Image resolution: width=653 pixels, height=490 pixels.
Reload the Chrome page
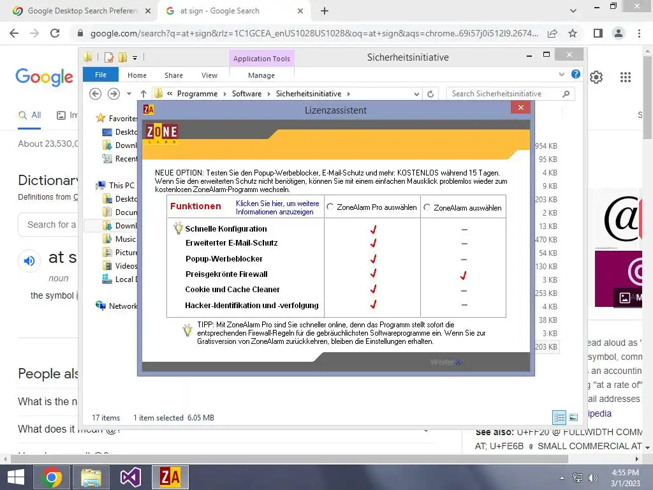click(x=55, y=33)
